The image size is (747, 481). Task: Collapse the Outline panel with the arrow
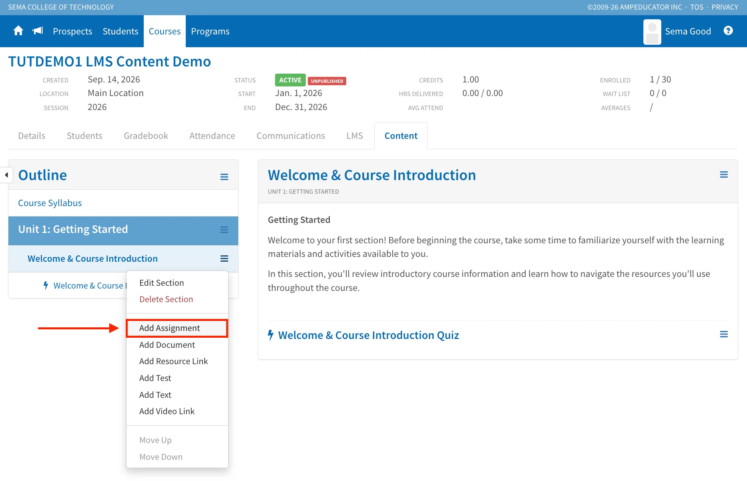click(x=6, y=175)
